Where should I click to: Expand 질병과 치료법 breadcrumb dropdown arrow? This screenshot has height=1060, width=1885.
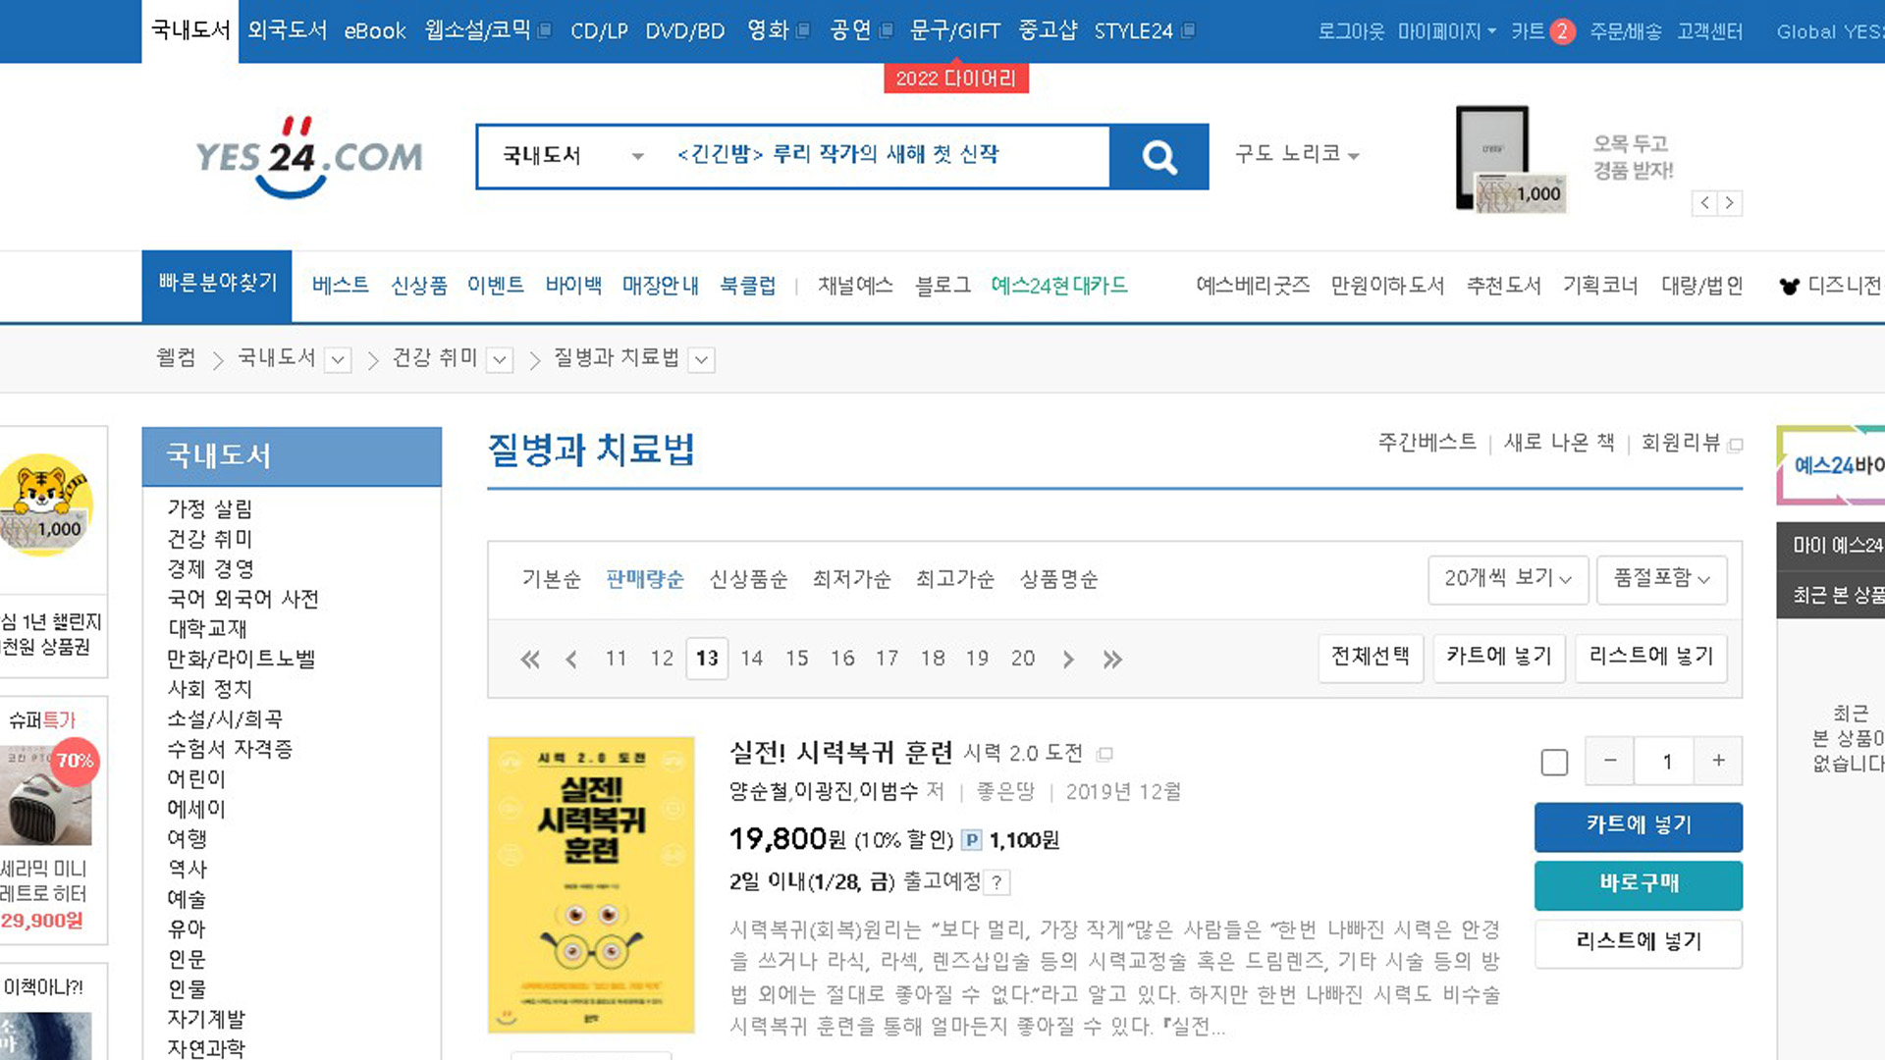point(702,360)
